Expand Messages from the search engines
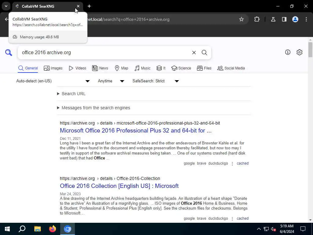The image size is (313, 235). click(94, 108)
